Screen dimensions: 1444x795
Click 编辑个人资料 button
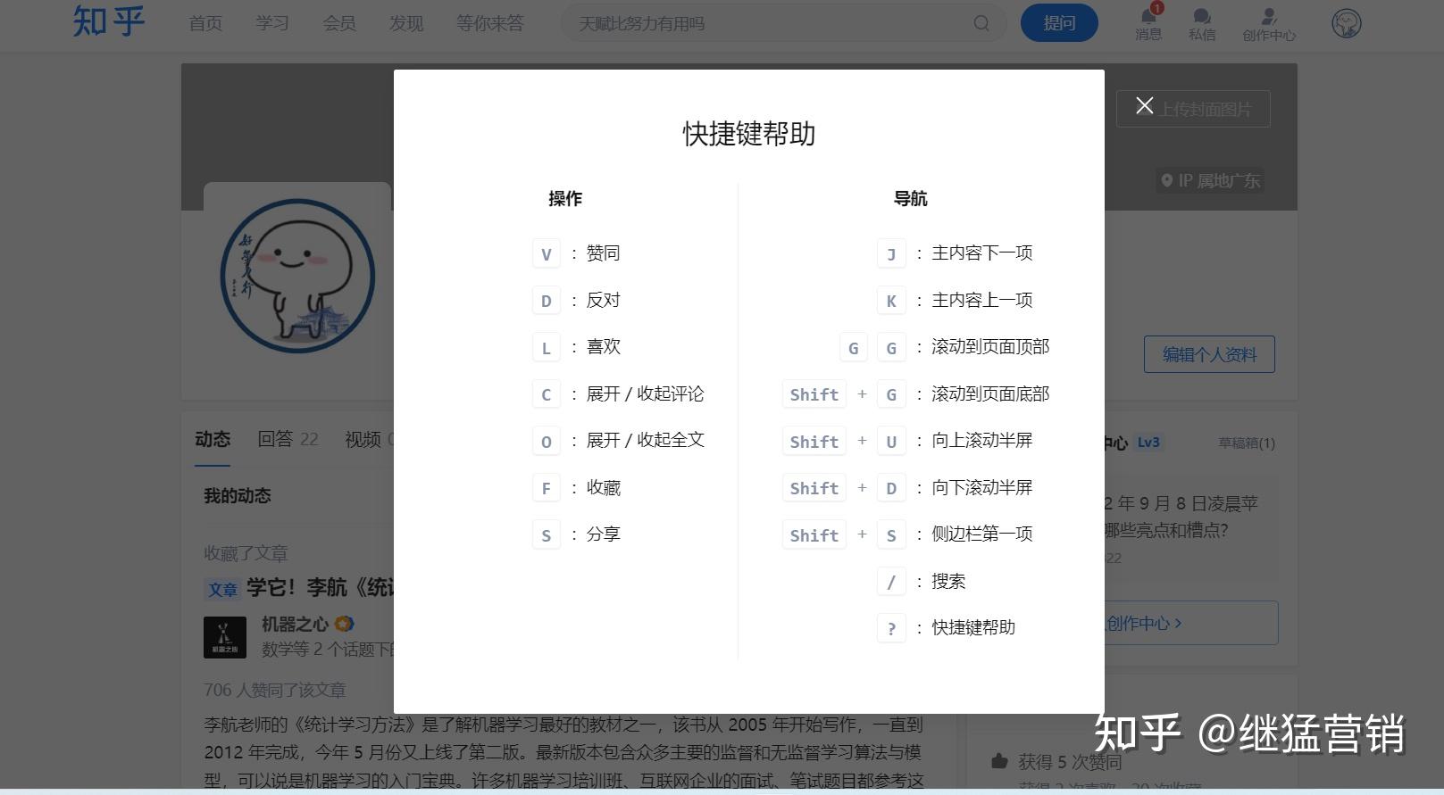coord(1209,354)
